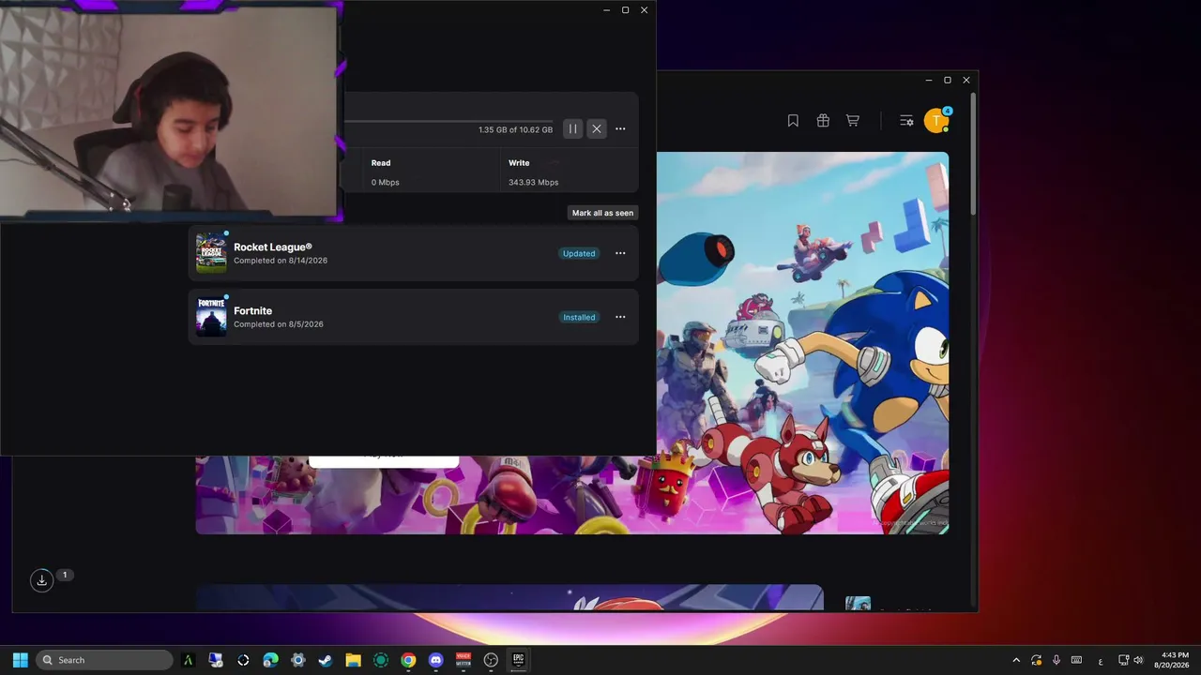Click the Mark all as seen button

(602, 213)
